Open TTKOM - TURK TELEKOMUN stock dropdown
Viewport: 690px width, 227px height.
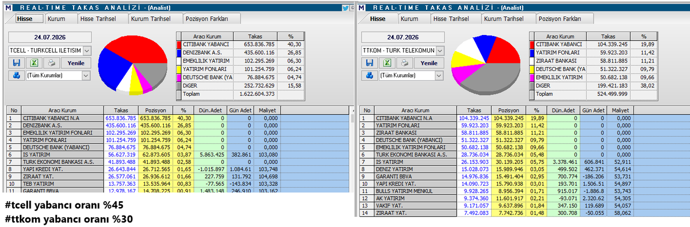click(x=440, y=50)
